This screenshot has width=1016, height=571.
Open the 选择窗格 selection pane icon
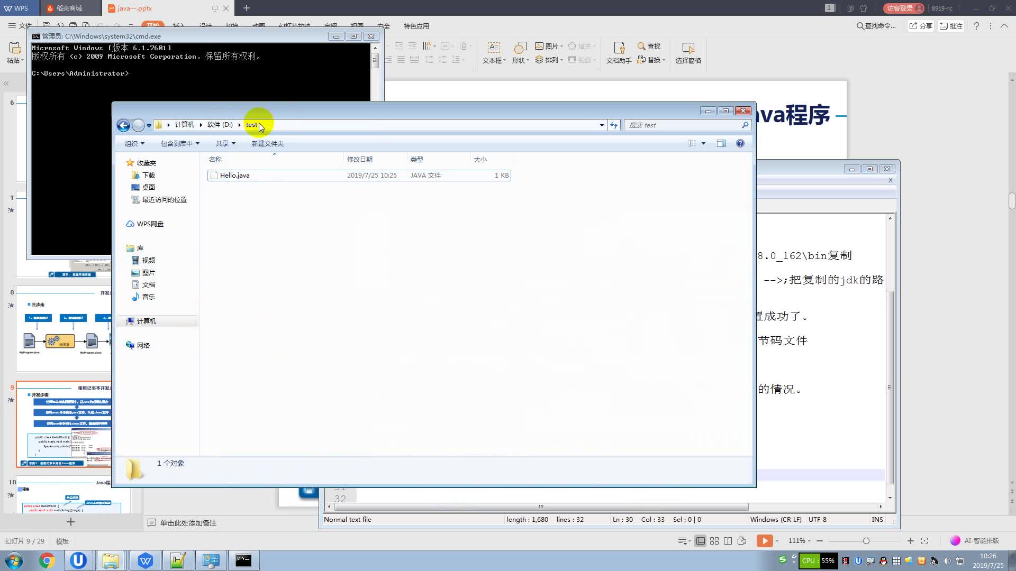[688, 53]
